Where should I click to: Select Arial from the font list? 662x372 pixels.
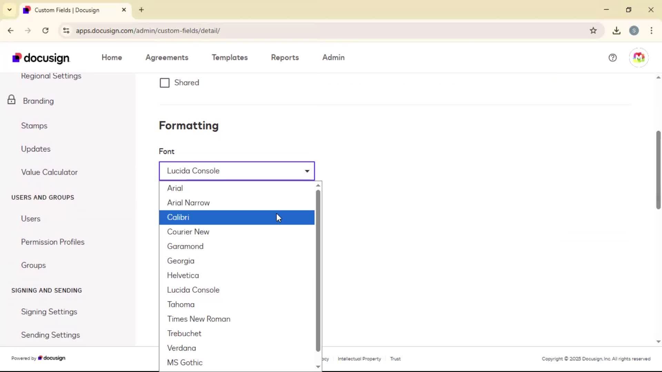pos(237,188)
